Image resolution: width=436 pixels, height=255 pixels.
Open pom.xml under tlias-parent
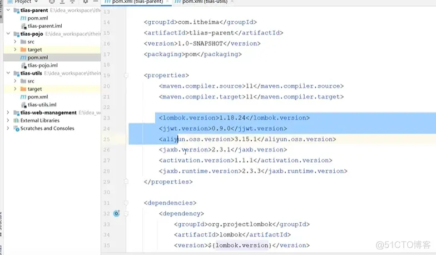point(38,18)
